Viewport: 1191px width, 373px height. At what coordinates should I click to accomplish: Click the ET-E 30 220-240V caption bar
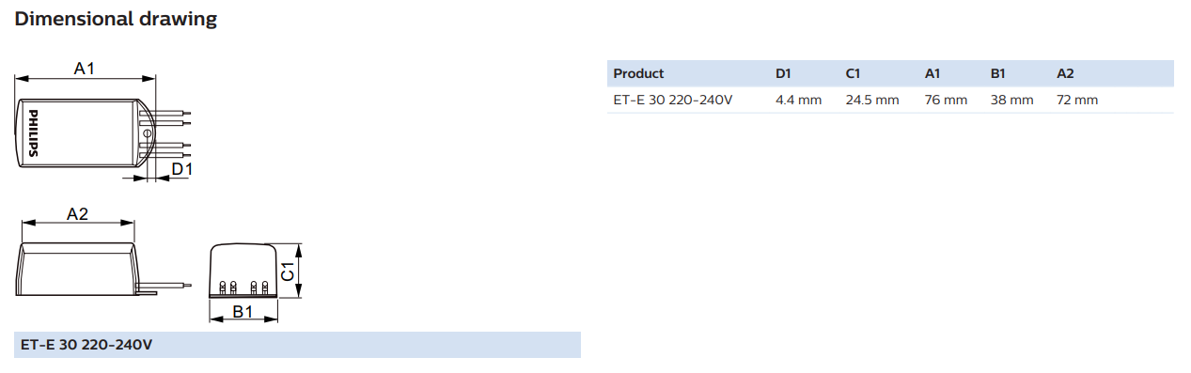point(297,345)
